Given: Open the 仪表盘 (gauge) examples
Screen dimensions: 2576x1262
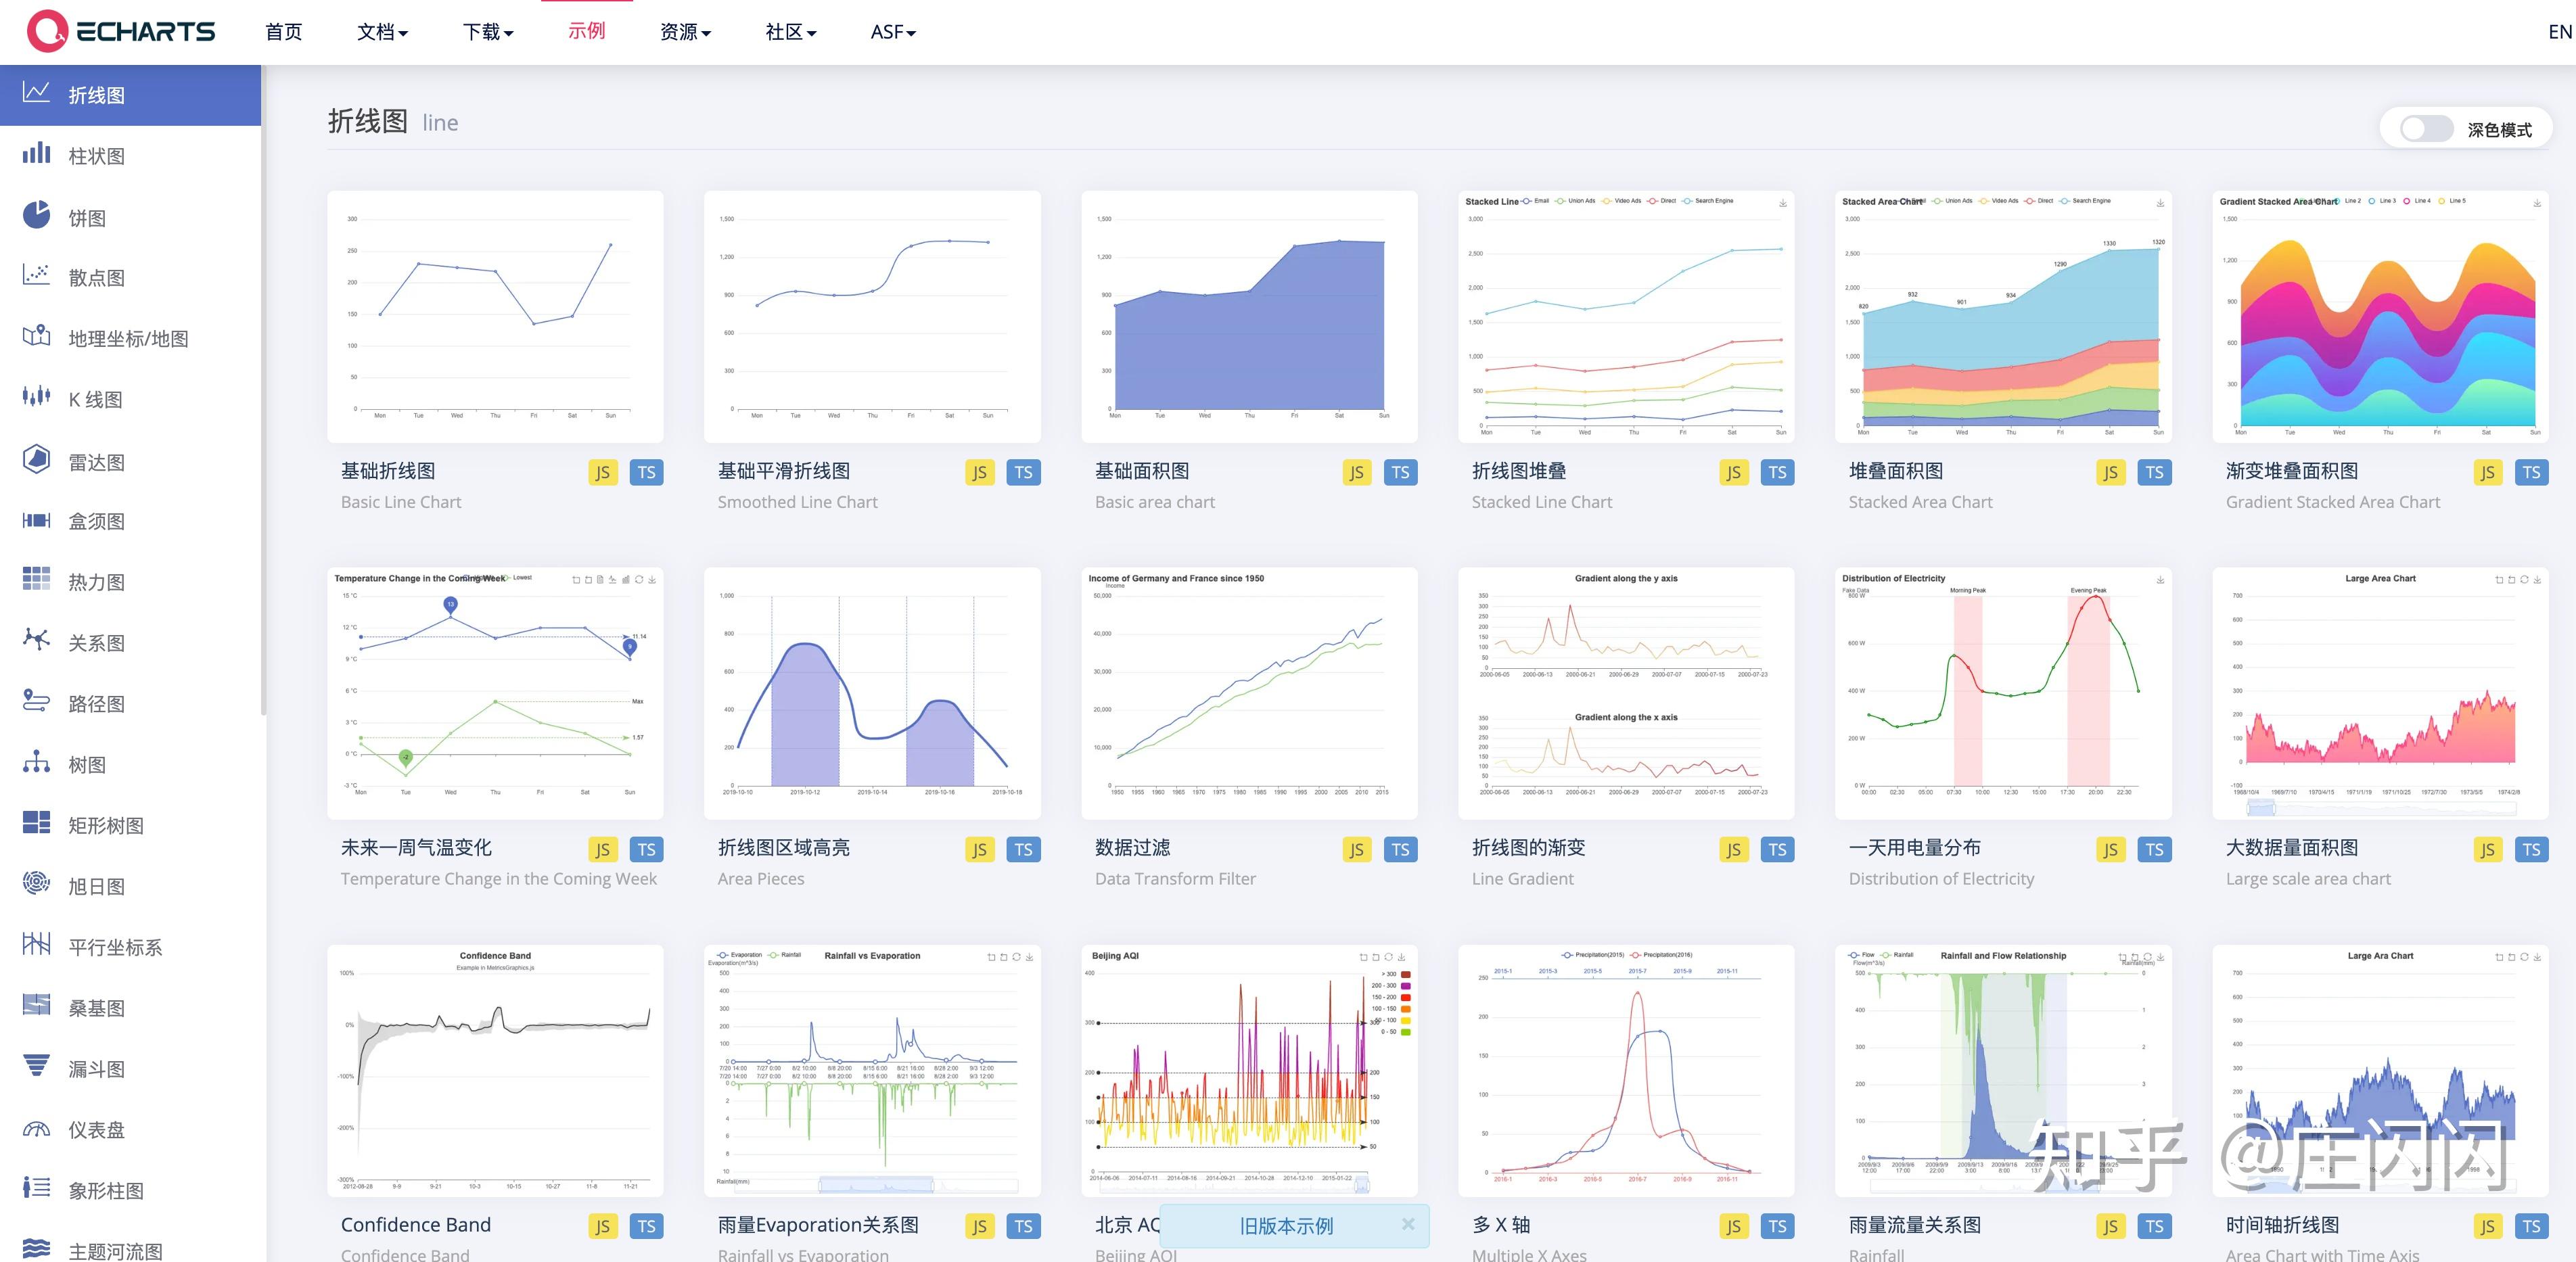Looking at the screenshot, I should (36, 1129).
